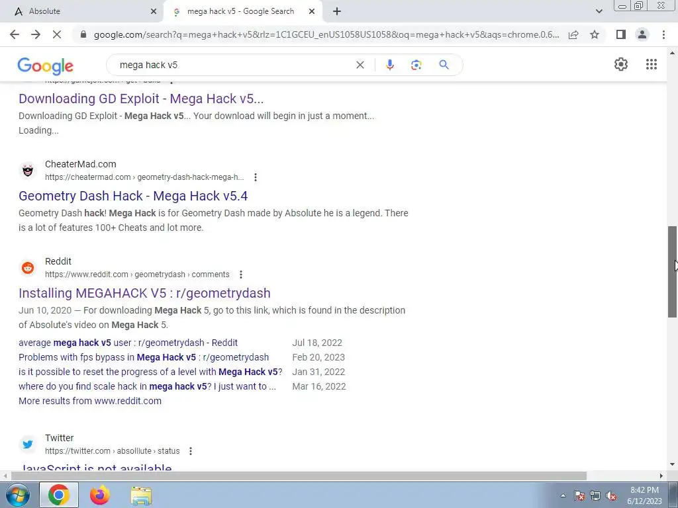
Task: Start a voice search with the microphone
Action: click(389, 65)
